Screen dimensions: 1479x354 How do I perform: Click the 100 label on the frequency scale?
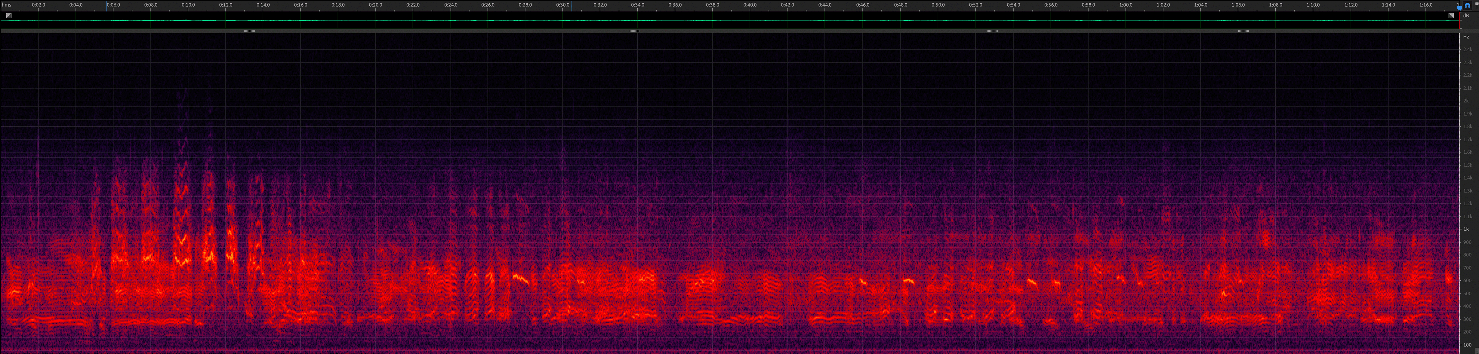point(1467,345)
